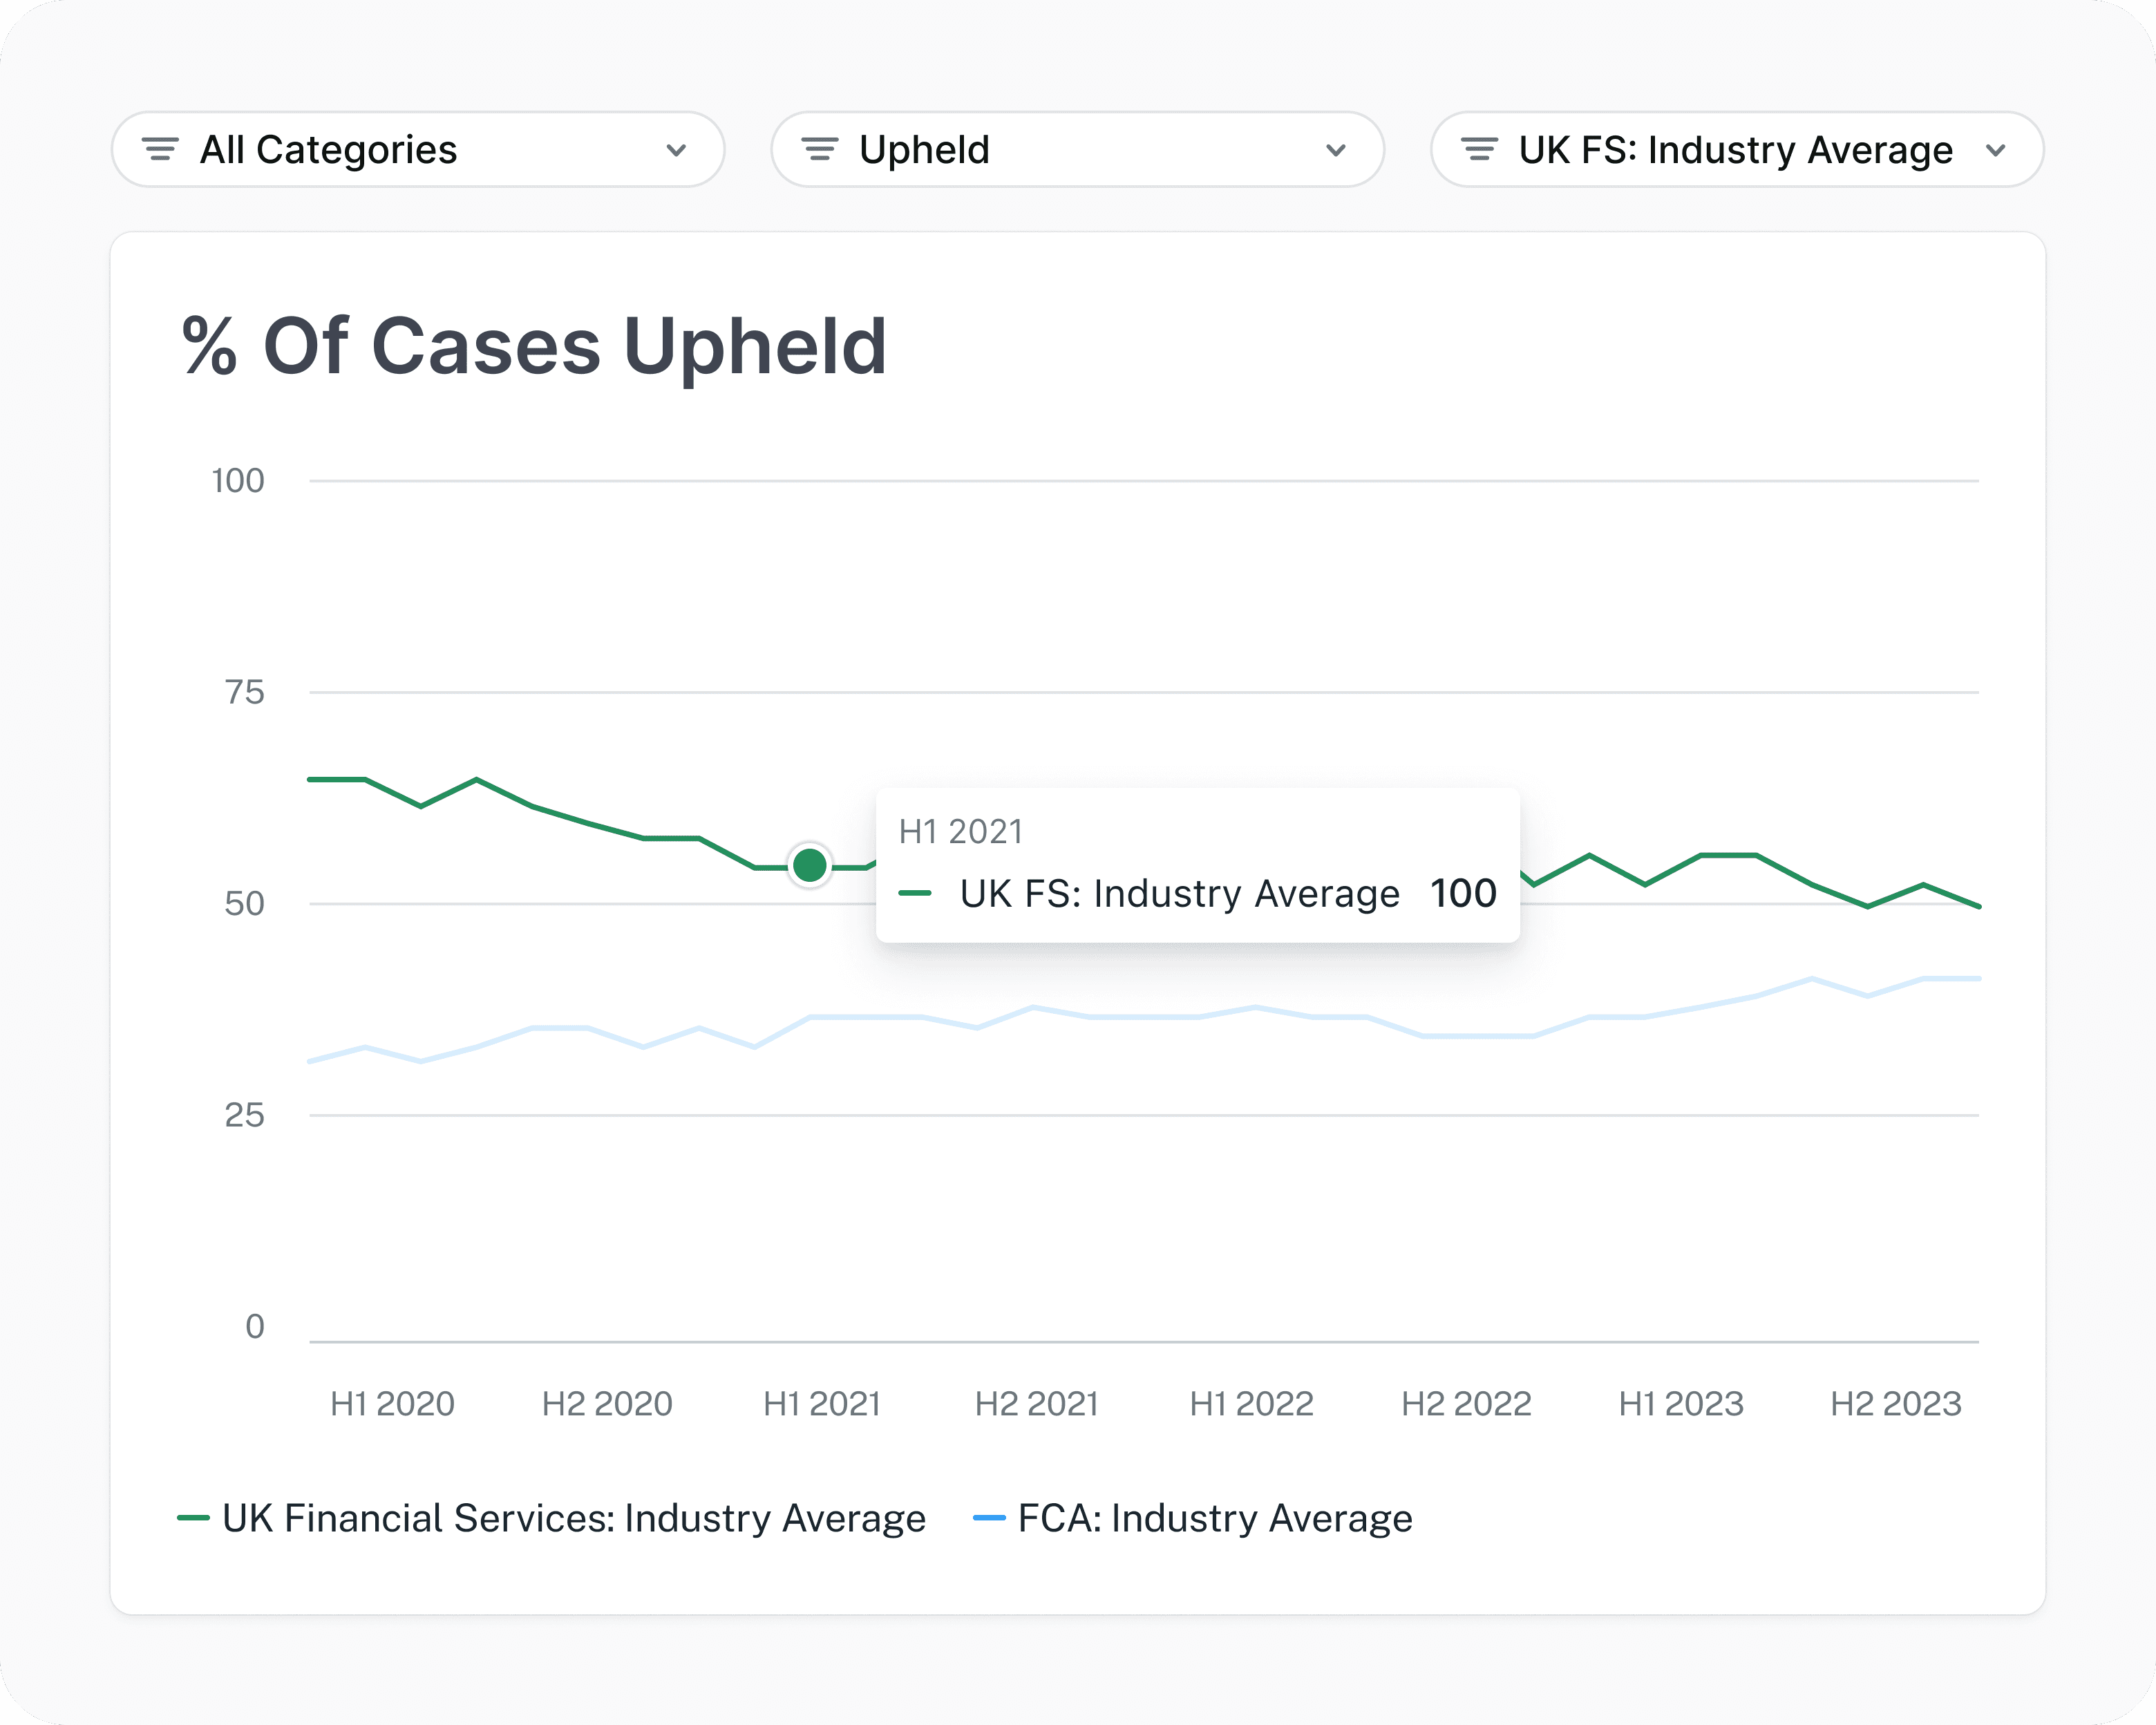The height and width of the screenshot is (1725, 2156).
Task: Click the H1 2023 axis label
Action: (x=1681, y=1404)
